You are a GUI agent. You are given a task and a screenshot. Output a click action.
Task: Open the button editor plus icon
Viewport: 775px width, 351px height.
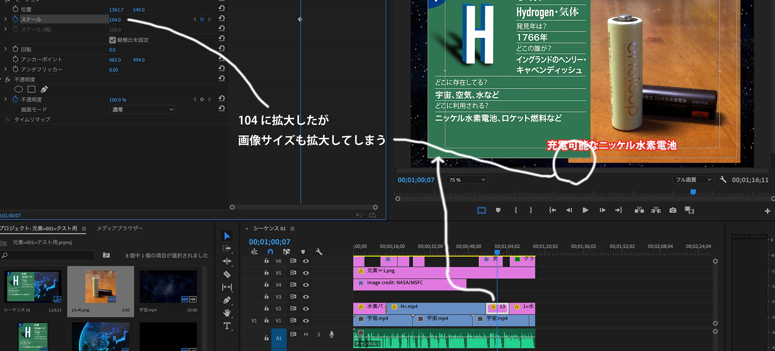coord(767,211)
